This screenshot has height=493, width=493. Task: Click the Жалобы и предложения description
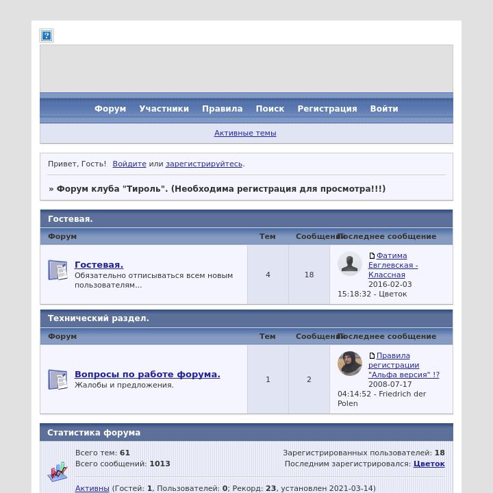click(124, 385)
